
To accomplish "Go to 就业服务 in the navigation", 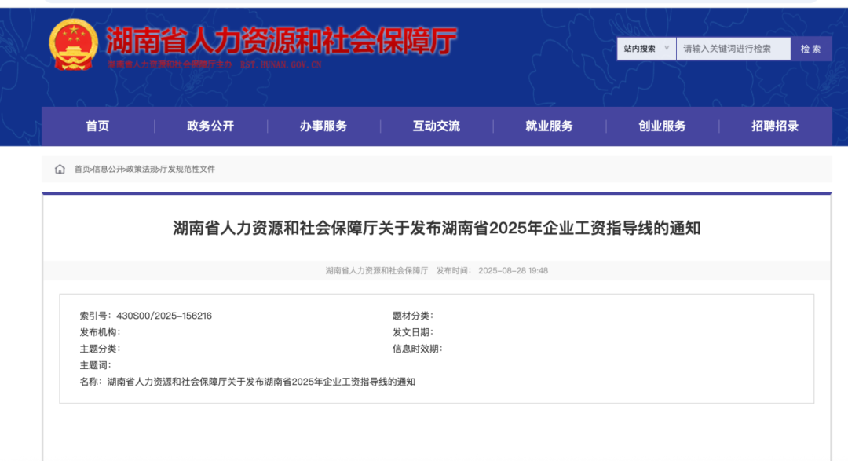I will [546, 126].
